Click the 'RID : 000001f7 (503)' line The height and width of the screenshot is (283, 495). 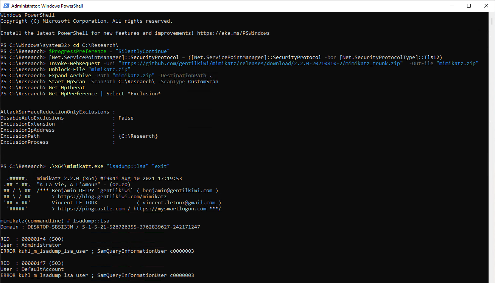(32, 263)
